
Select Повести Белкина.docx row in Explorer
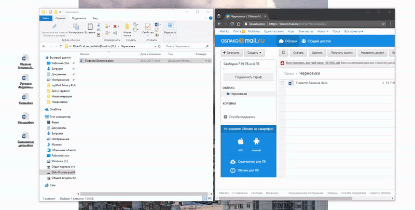[x=146, y=61]
